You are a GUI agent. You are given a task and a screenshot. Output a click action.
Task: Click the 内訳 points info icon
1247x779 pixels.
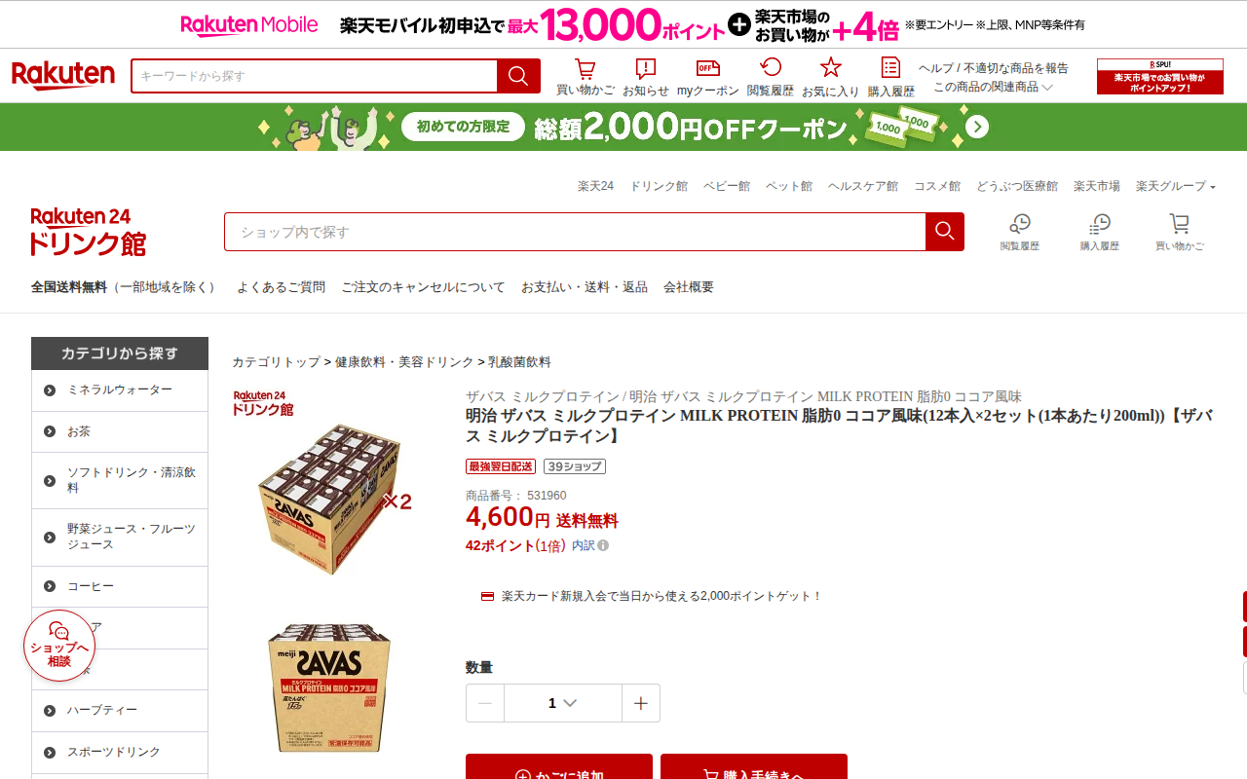603,545
